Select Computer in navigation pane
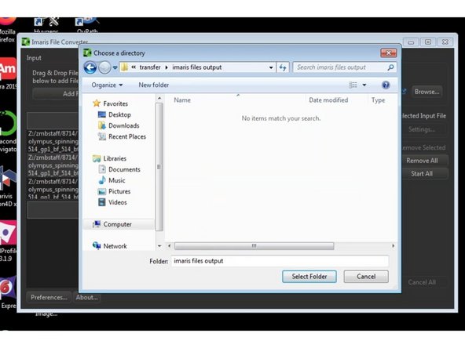465x348 pixels. (x=119, y=224)
